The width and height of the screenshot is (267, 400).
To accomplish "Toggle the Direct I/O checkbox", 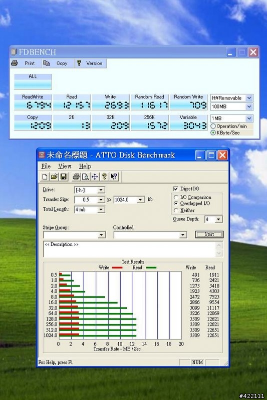I will click(175, 189).
